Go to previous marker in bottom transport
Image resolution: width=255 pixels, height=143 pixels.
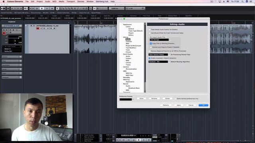[117, 140]
